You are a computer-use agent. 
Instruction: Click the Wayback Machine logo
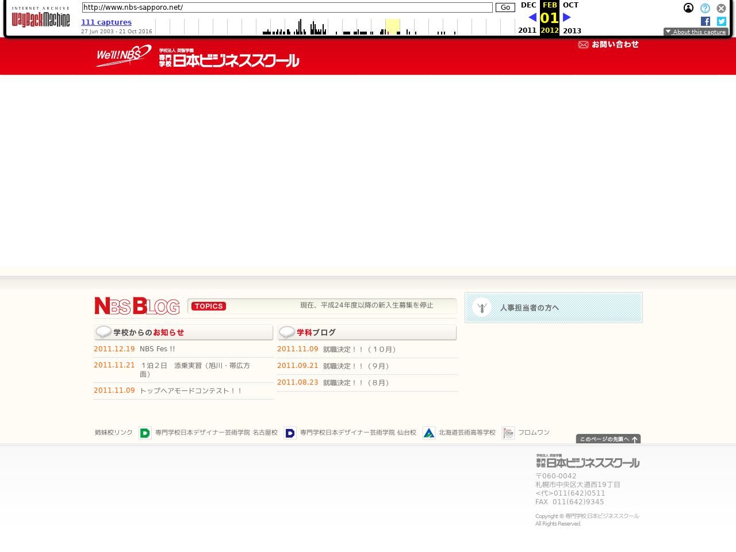pyautogui.click(x=41, y=18)
